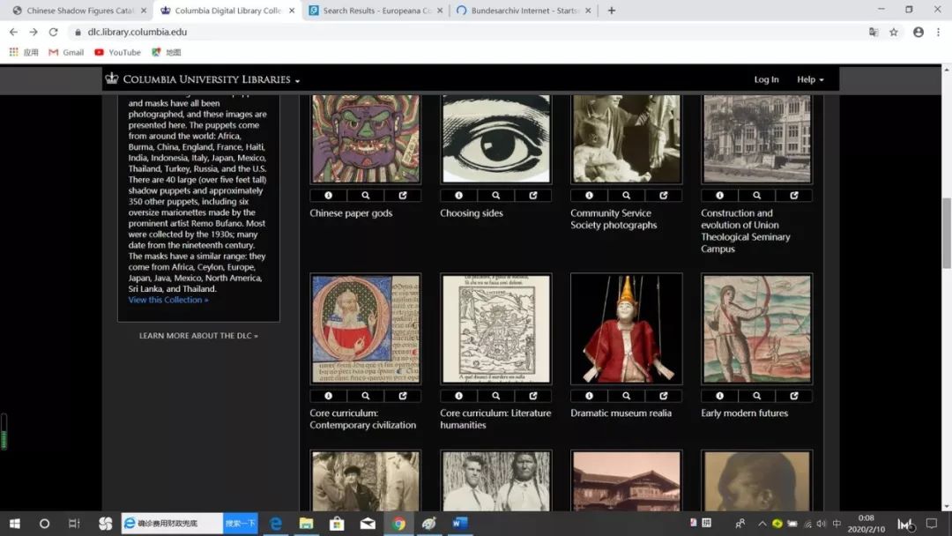Click the Log In link
This screenshot has width=952, height=536.
pyautogui.click(x=766, y=79)
